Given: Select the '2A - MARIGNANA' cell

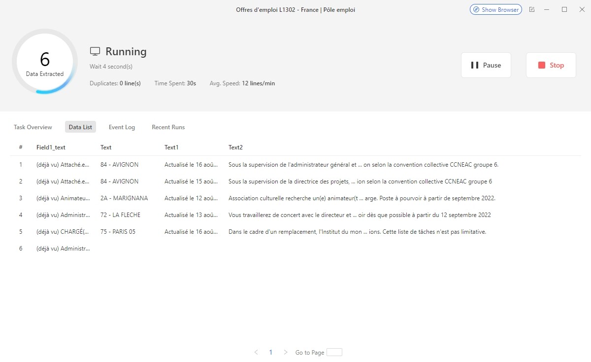Looking at the screenshot, I should [124, 198].
